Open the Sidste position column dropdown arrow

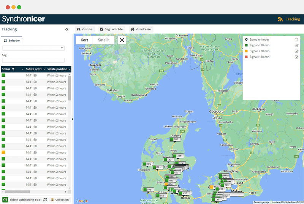(x=70, y=69)
